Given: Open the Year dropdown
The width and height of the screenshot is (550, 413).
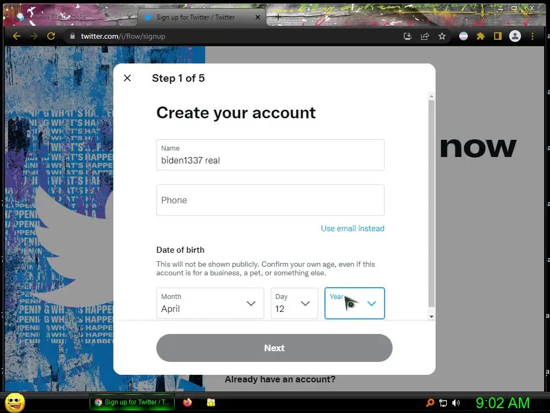Looking at the screenshot, I should 354,303.
